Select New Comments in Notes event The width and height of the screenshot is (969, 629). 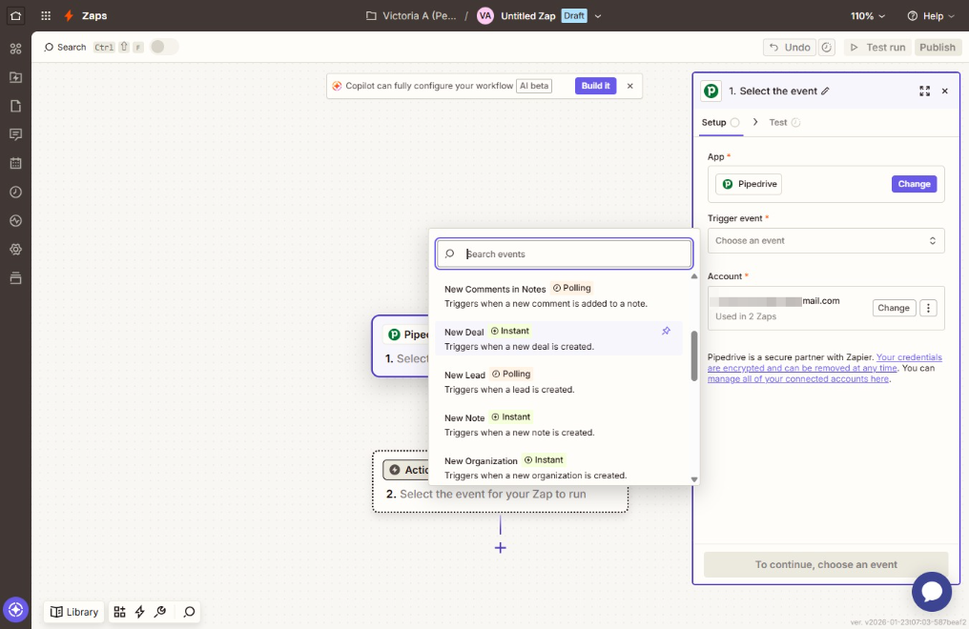(559, 295)
